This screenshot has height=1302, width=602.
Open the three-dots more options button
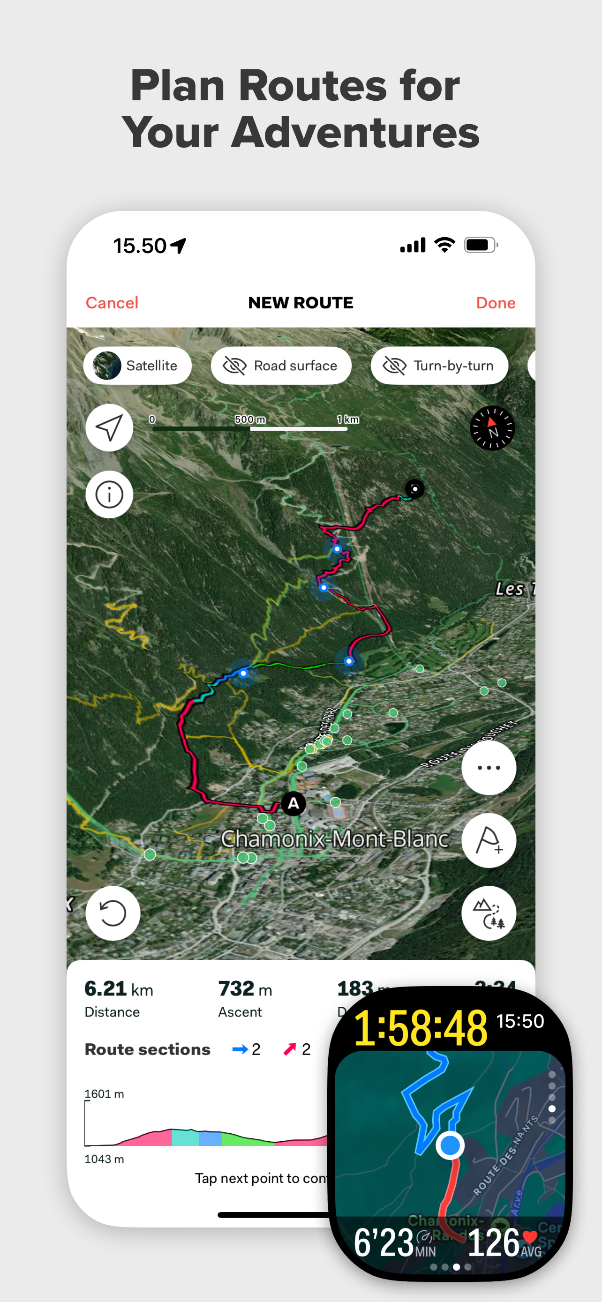(489, 768)
